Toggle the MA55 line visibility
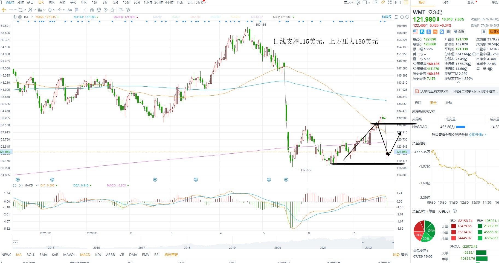 (46, 17)
